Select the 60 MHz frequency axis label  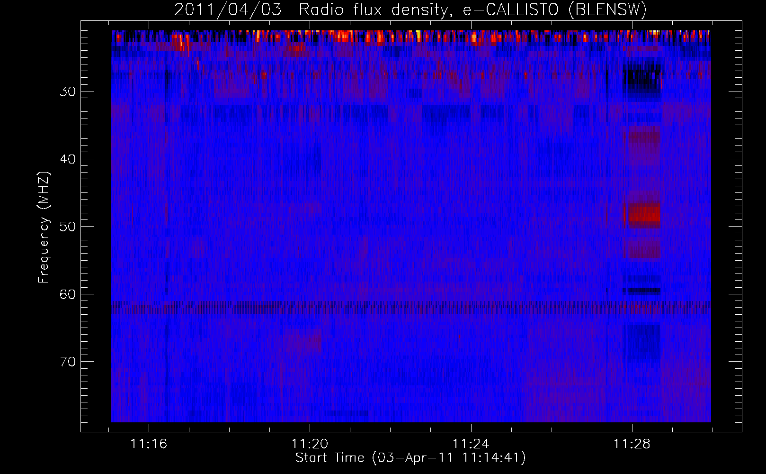coord(68,294)
